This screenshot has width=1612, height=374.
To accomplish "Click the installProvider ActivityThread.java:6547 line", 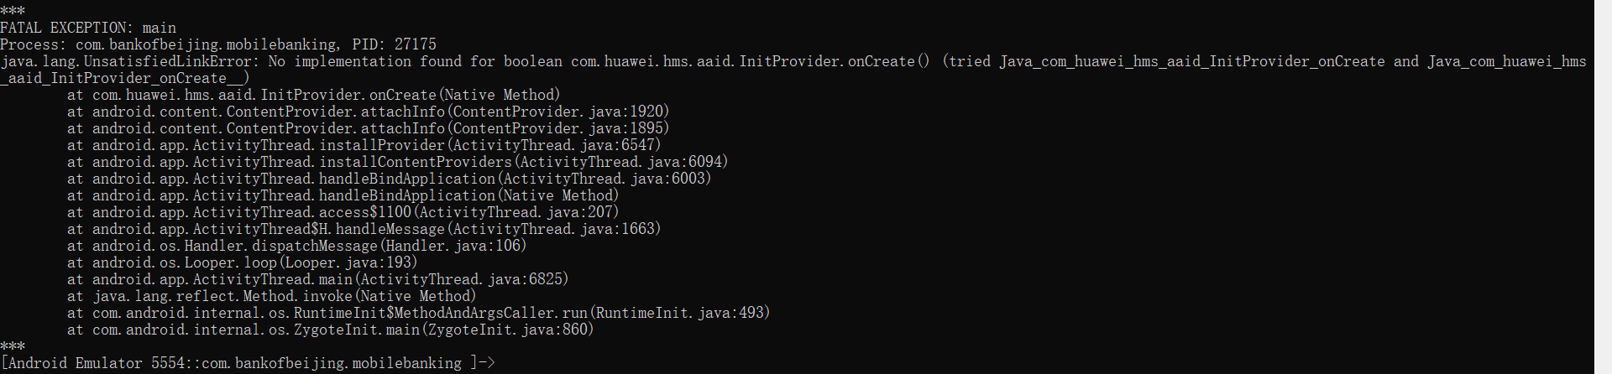I will (364, 145).
